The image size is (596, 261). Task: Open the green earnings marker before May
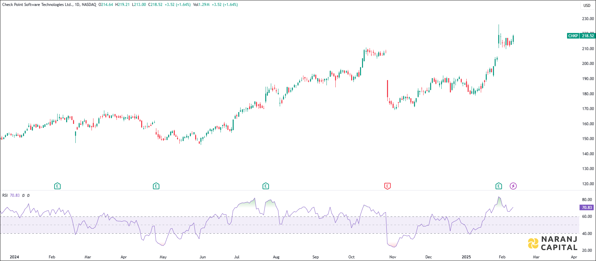click(156, 186)
